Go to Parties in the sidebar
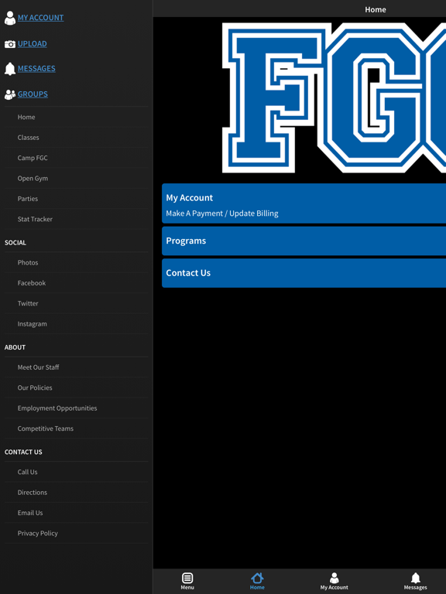 [76, 199]
